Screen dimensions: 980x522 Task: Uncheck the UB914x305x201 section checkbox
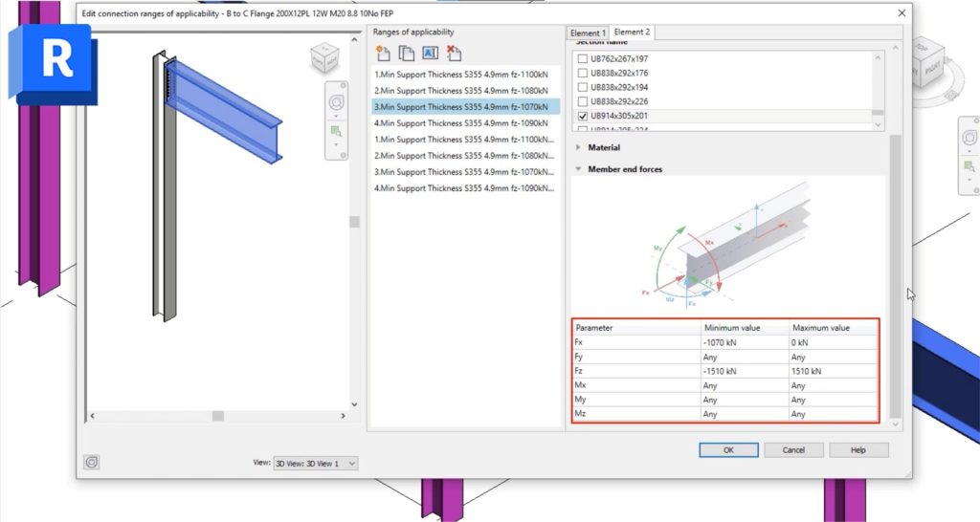coord(583,116)
